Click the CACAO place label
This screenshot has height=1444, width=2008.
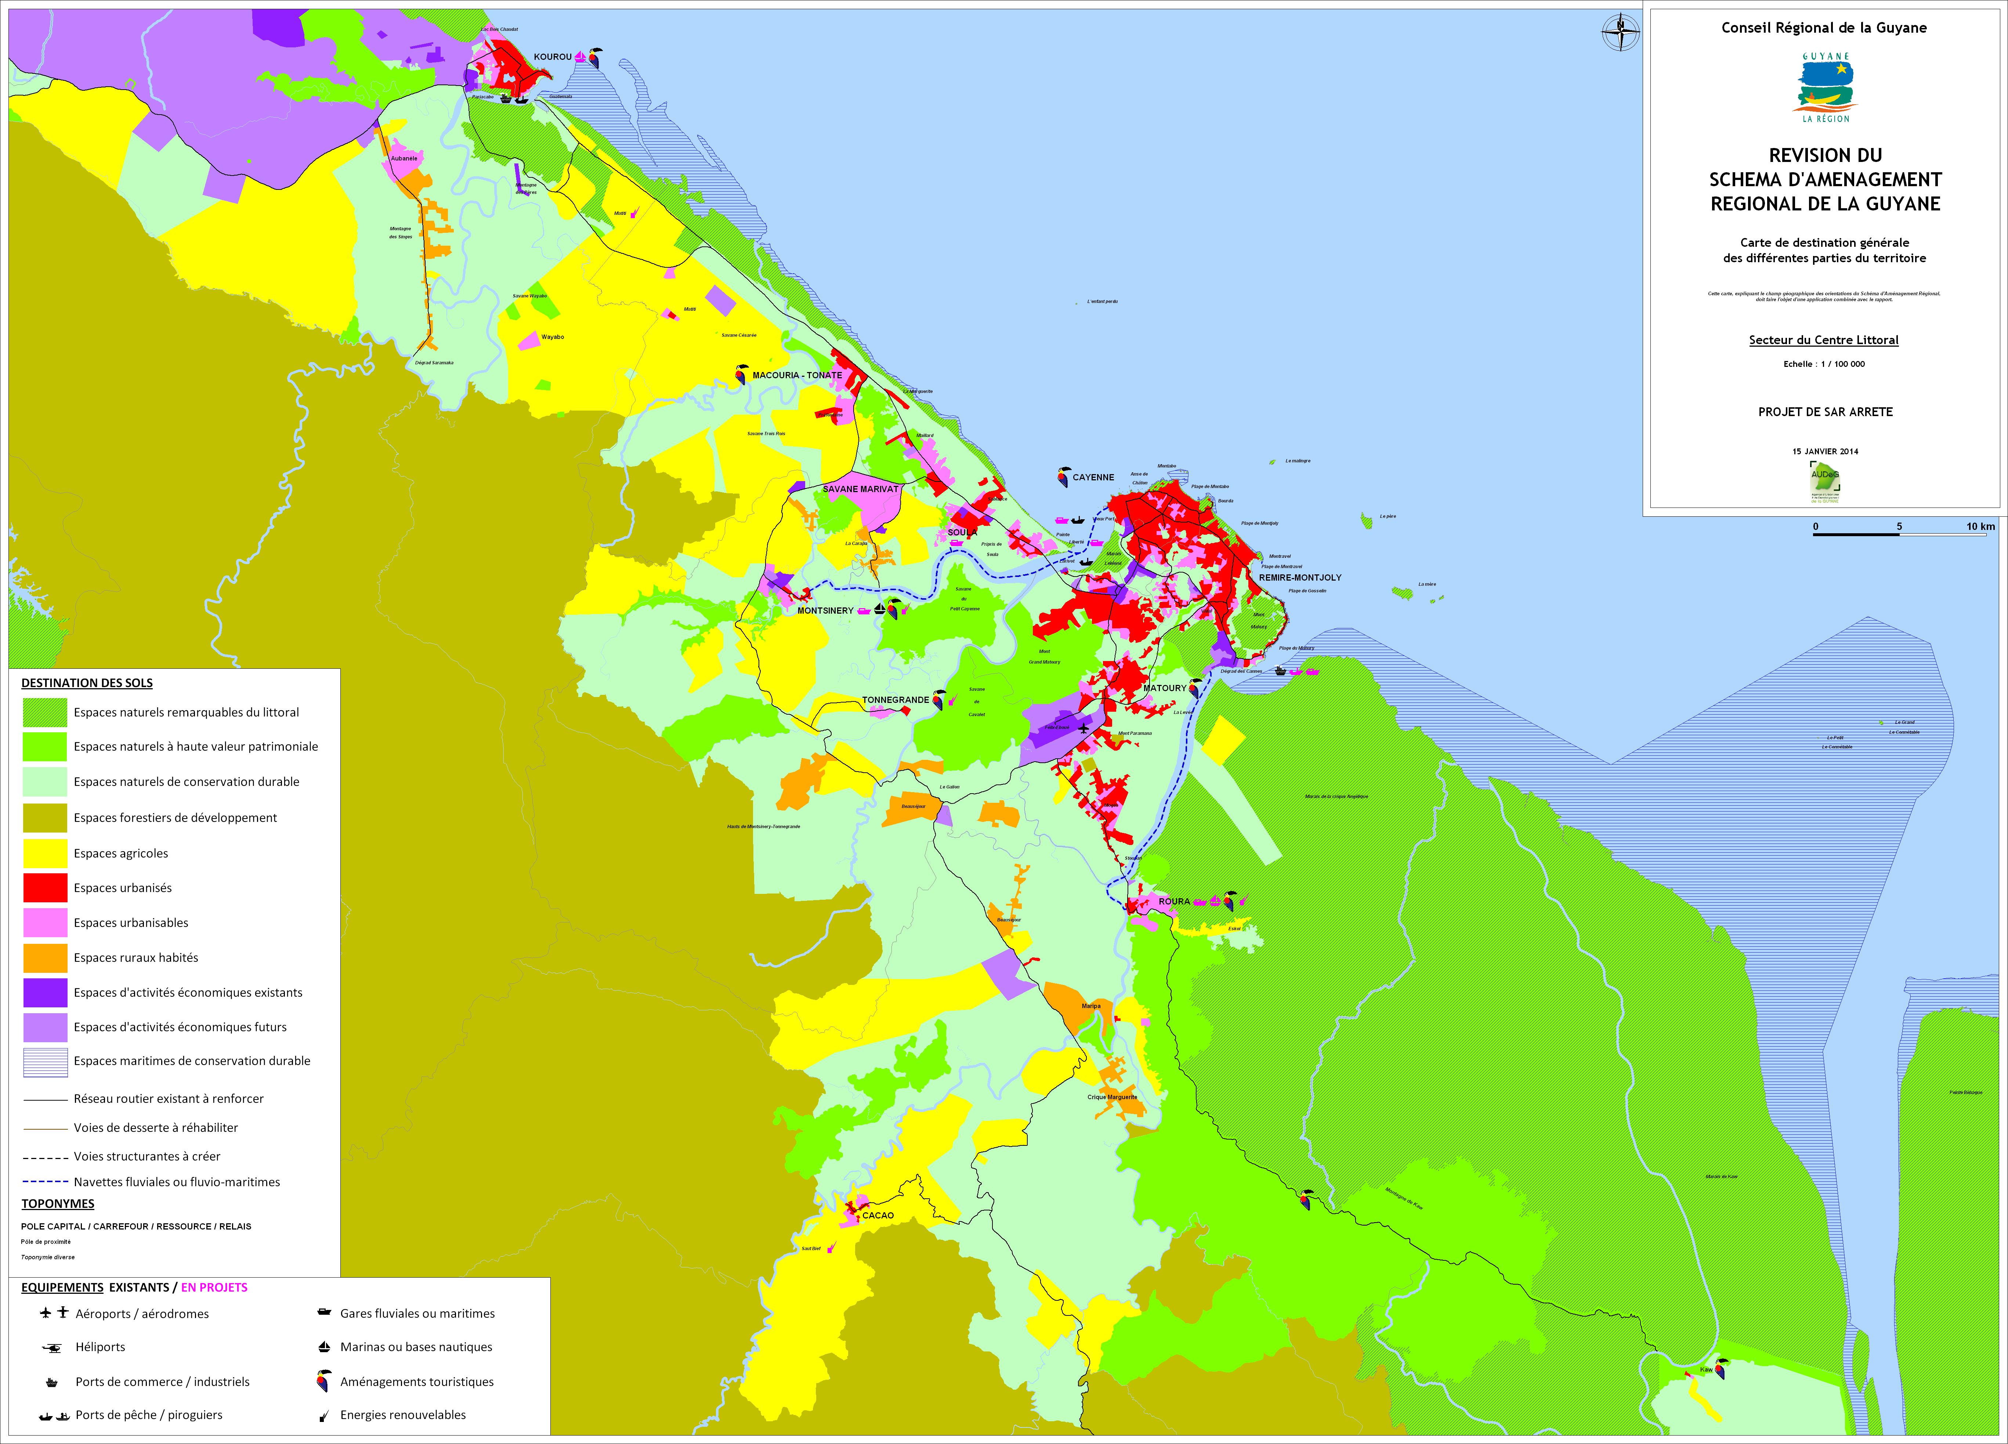tap(878, 1216)
